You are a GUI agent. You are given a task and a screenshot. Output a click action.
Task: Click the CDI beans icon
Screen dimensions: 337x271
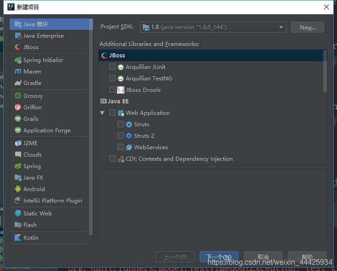121,159
